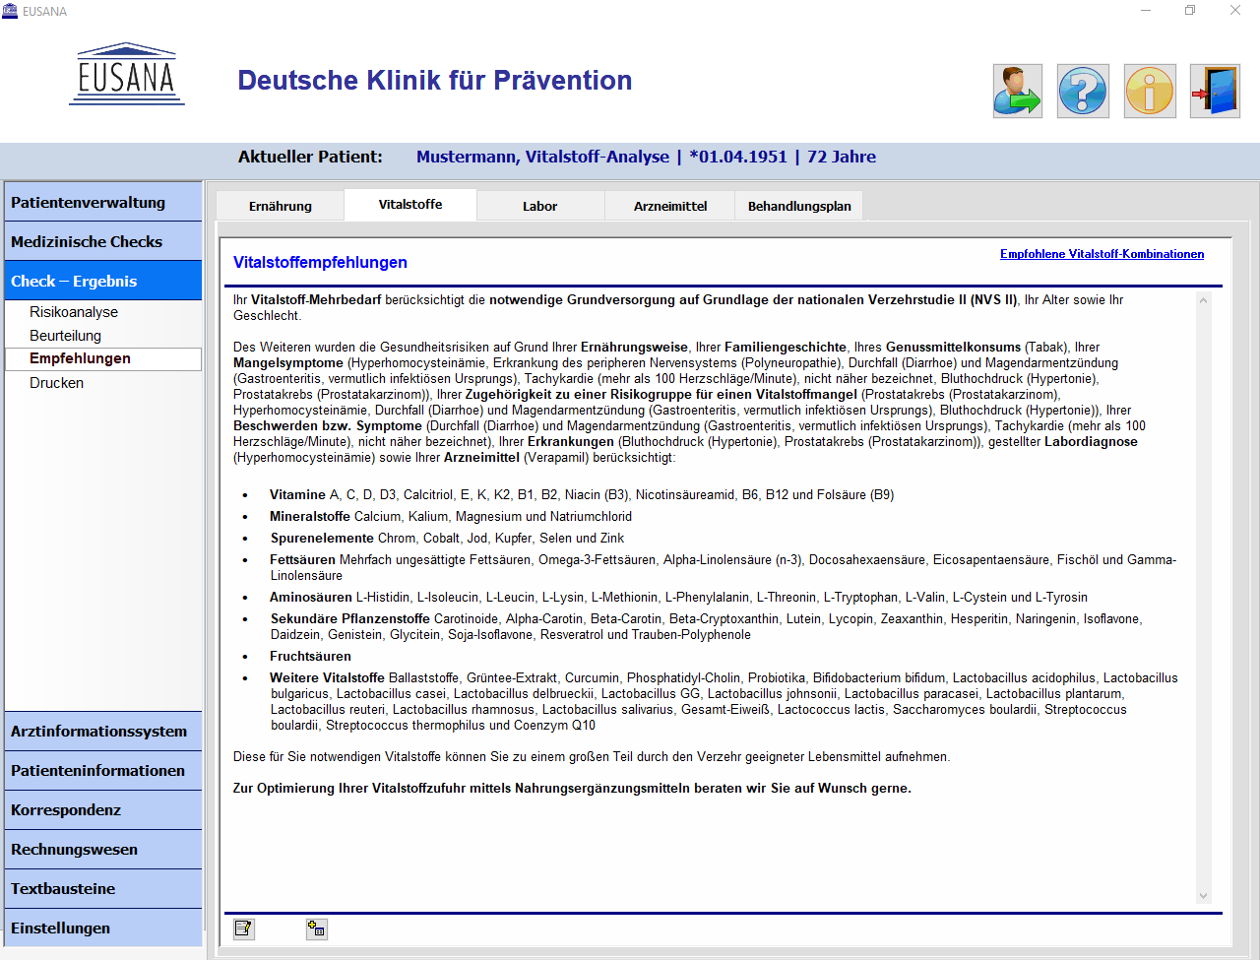Click the bold word Spurenelemente
This screenshot has width=1260, height=960.
pyautogui.click(x=322, y=539)
